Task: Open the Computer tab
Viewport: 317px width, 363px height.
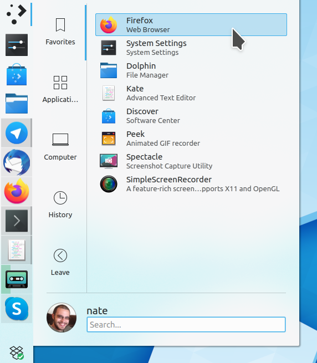Action: pos(60,147)
